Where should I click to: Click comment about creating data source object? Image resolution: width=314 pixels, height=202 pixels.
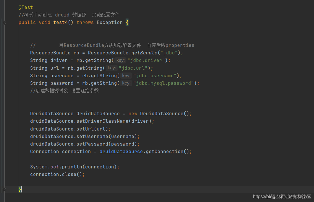(65, 91)
